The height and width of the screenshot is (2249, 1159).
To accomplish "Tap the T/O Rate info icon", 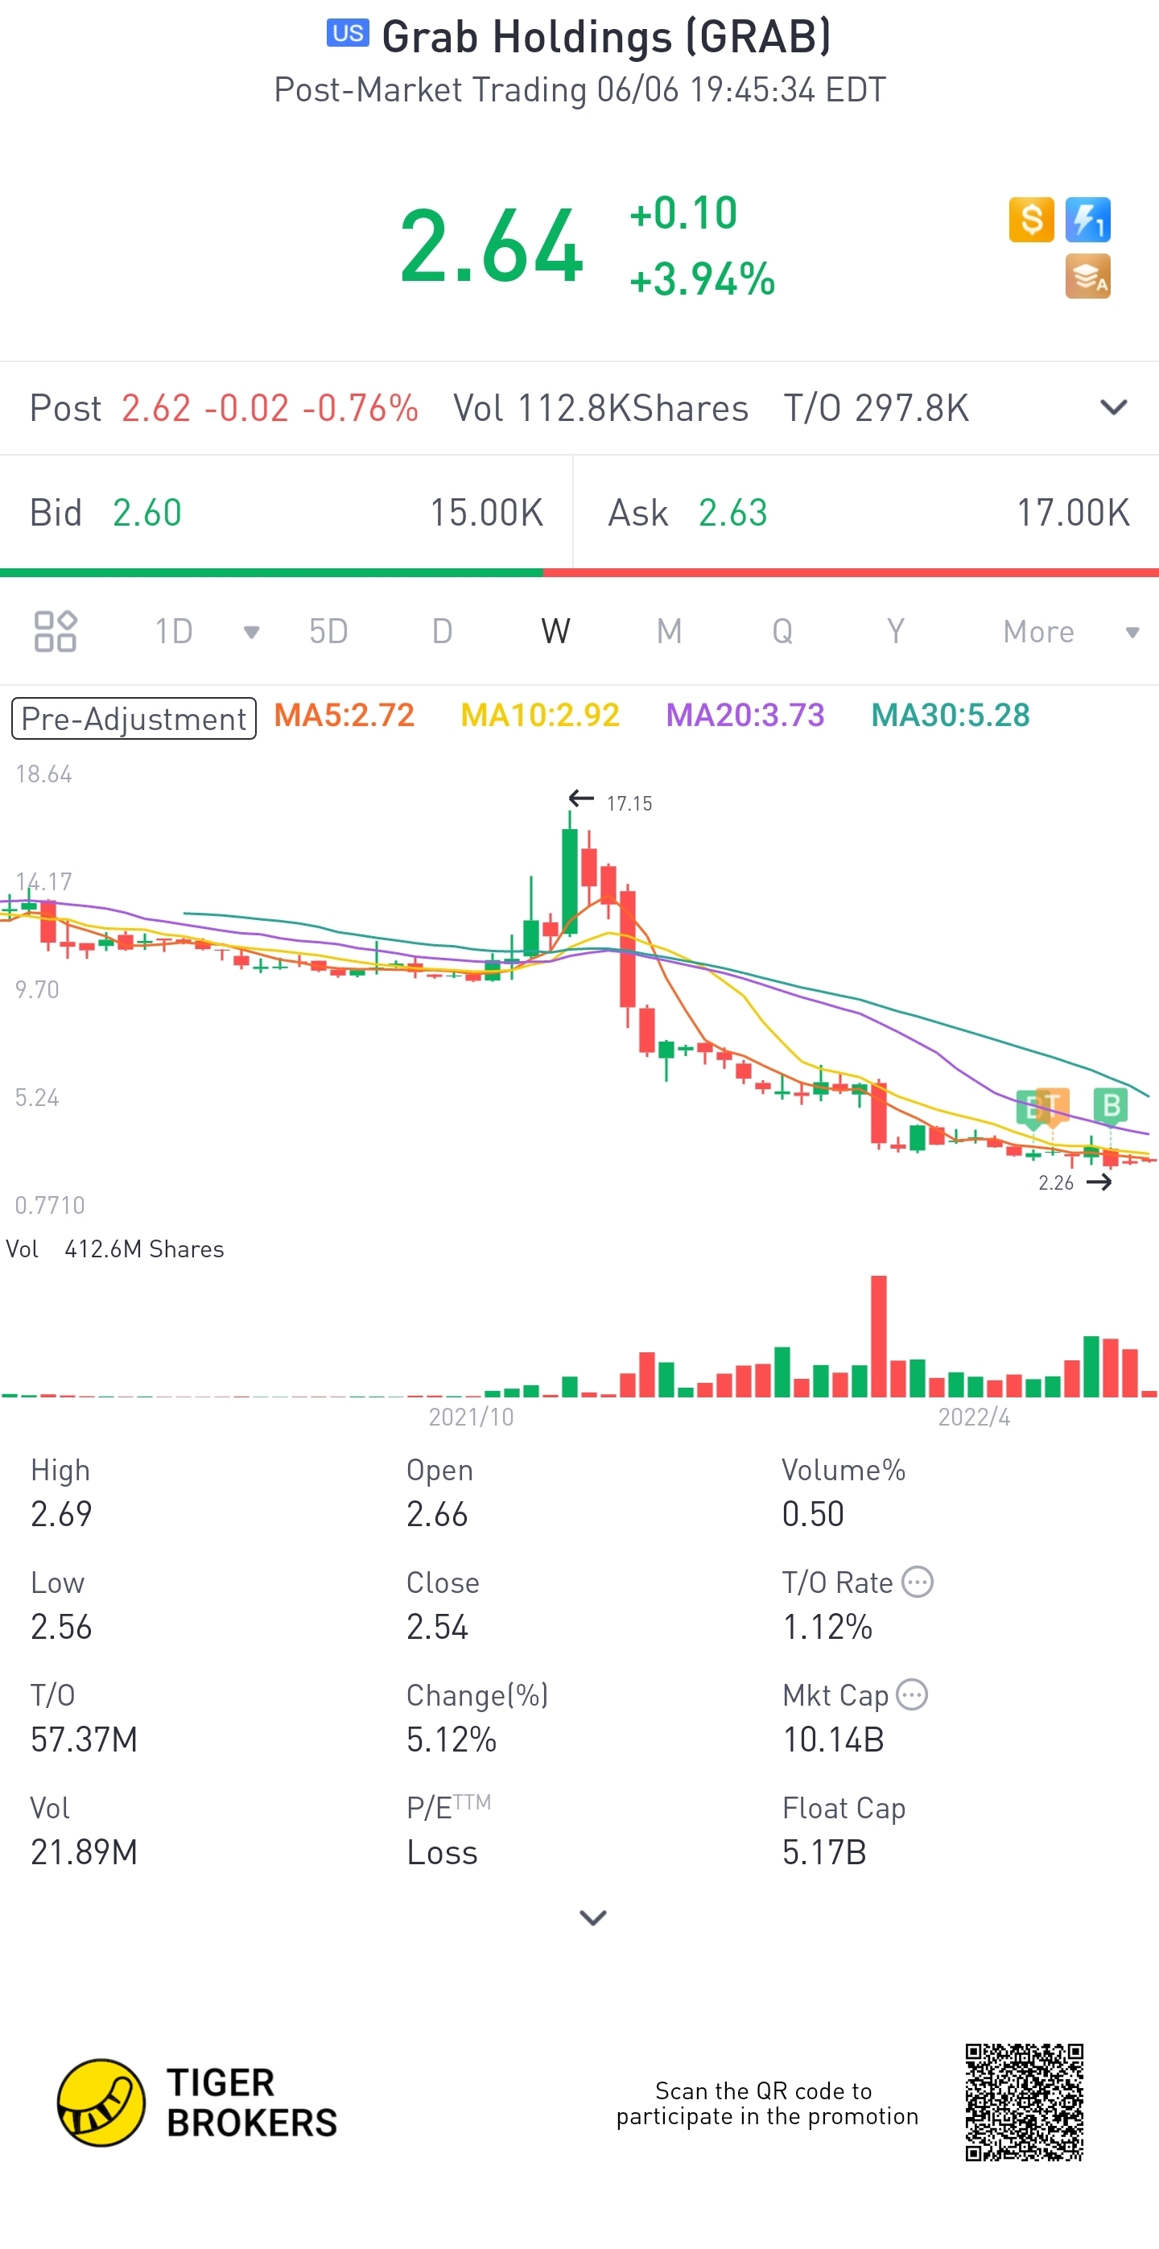I will point(918,1581).
